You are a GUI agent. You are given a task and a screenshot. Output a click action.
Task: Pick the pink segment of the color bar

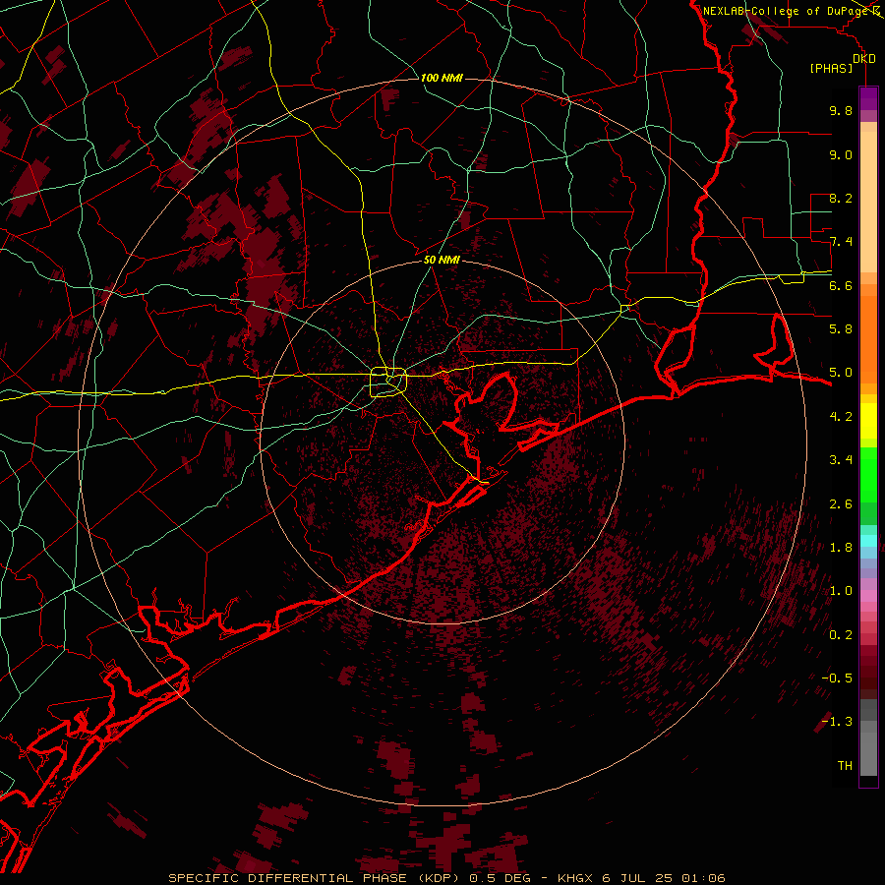tap(868, 595)
